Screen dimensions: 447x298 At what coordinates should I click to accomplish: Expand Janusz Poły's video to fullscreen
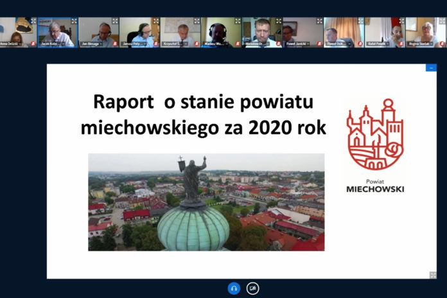click(x=155, y=21)
